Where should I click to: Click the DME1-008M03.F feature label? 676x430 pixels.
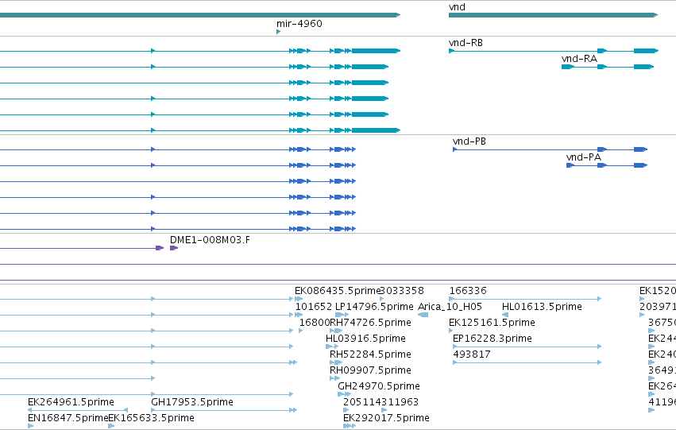(x=210, y=240)
